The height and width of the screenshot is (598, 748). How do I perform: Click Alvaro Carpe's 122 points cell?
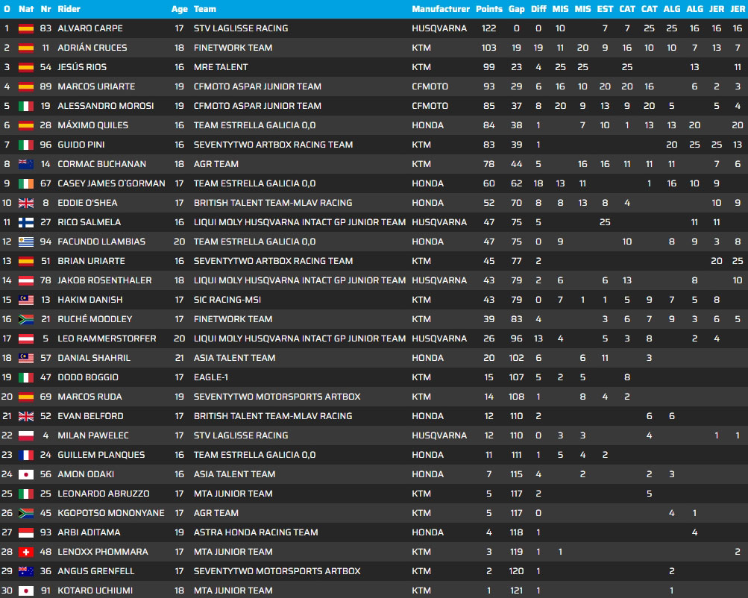pos(489,28)
